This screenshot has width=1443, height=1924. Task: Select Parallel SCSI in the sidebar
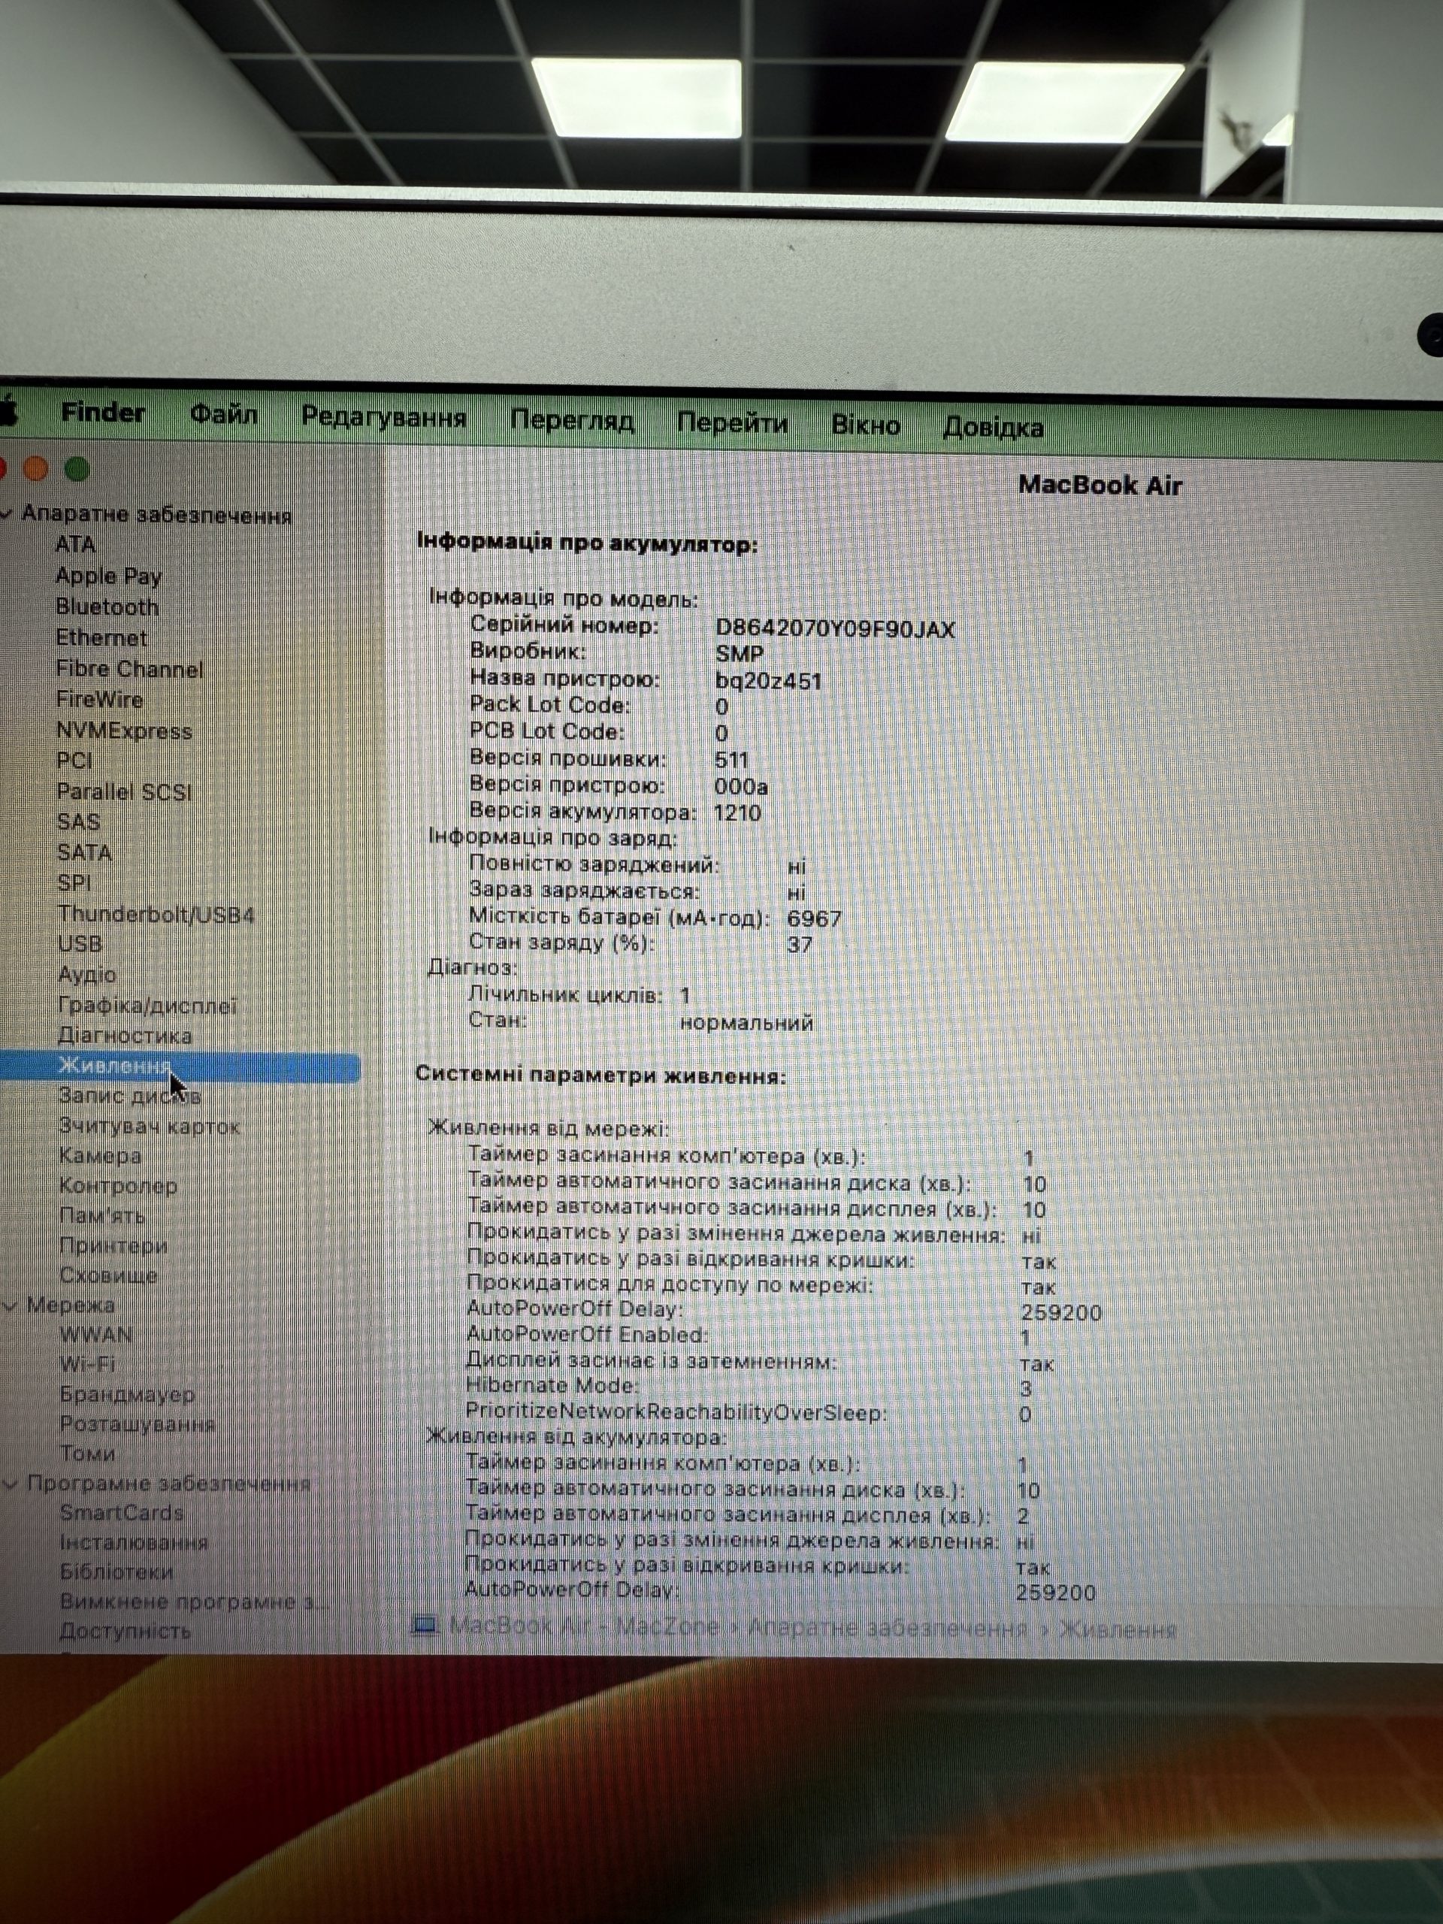click(x=123, y=791)
